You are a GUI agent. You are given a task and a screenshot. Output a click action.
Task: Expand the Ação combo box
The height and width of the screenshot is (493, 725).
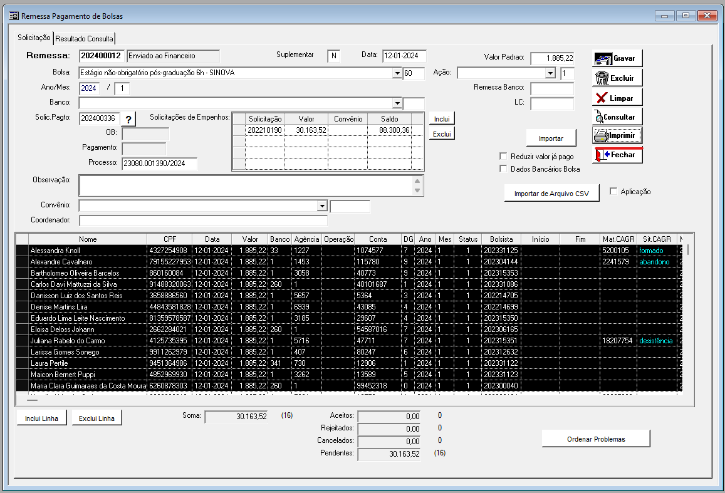551,73
